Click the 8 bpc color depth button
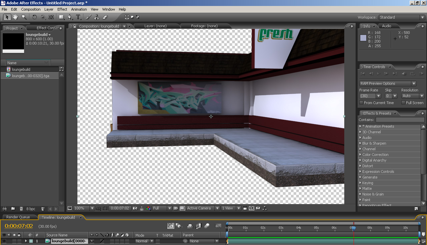 [31, 209]
